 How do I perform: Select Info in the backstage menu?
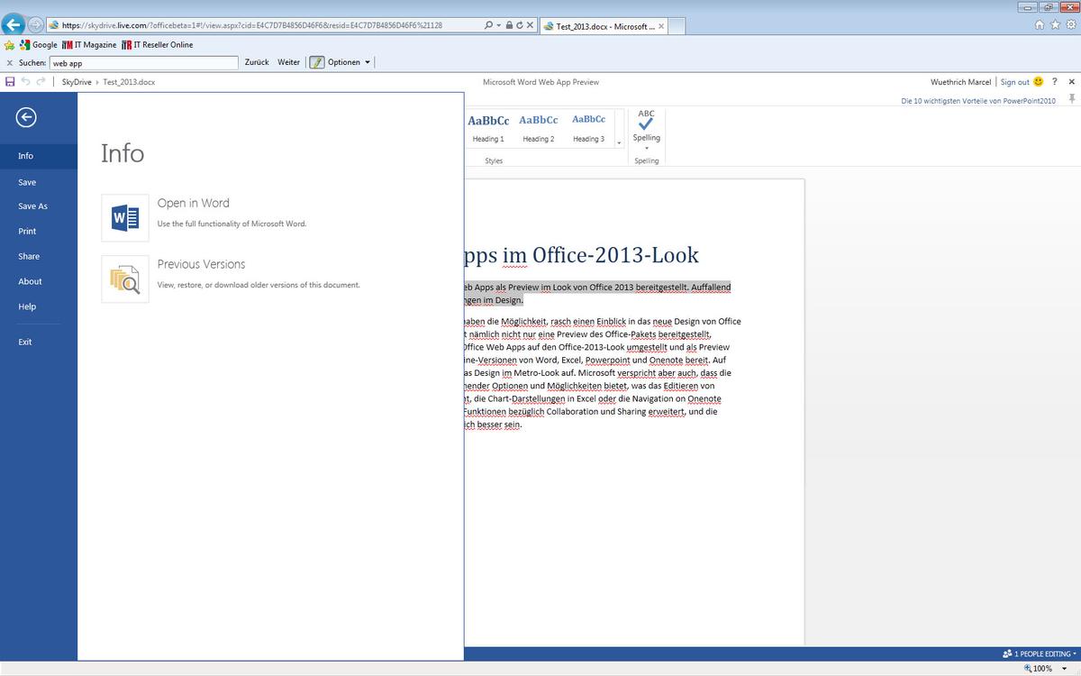39,156
